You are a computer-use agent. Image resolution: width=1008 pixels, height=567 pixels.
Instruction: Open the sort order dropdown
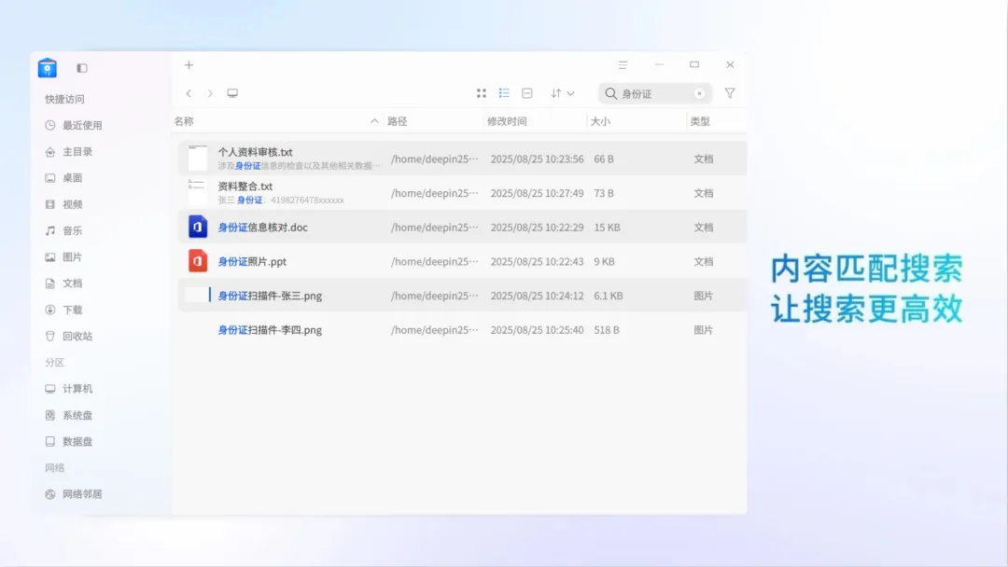click(563, 93)
